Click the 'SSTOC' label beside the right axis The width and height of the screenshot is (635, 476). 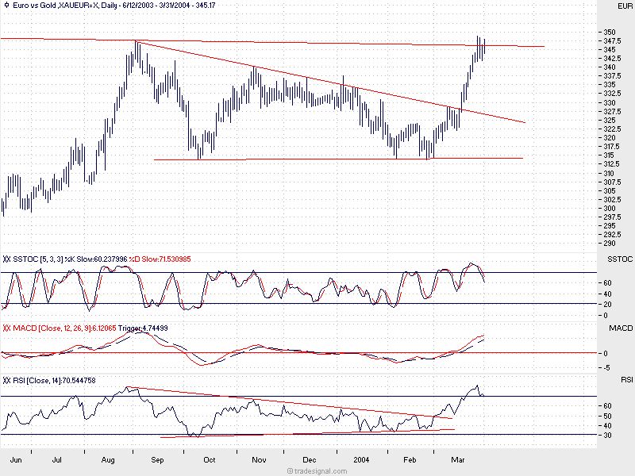coord(620,259)
